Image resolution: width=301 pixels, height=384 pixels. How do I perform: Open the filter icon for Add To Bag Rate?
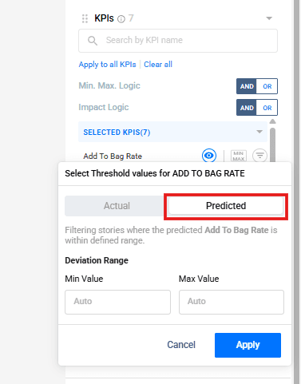click(x=259, y=156)
